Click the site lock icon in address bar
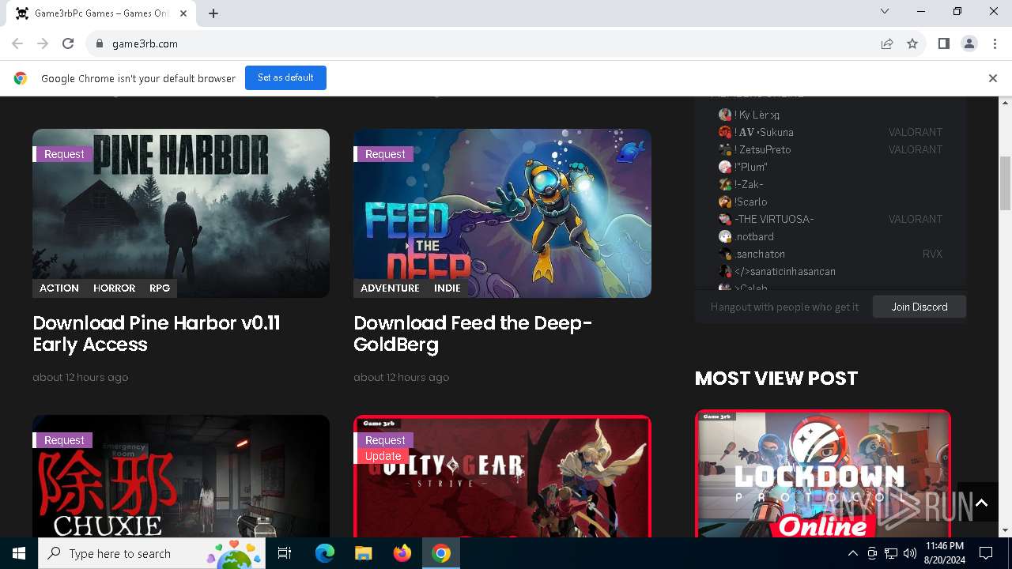1012x569 pixels. (100, 43)
